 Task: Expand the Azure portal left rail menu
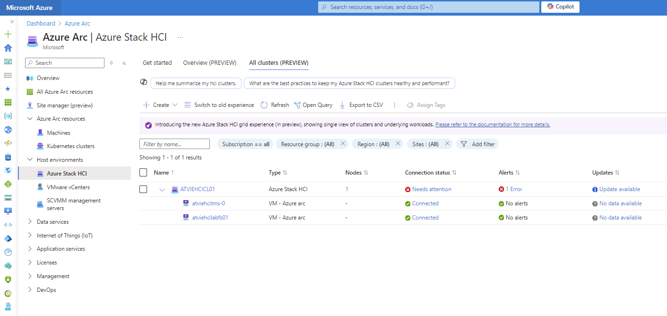pos(12,22)
